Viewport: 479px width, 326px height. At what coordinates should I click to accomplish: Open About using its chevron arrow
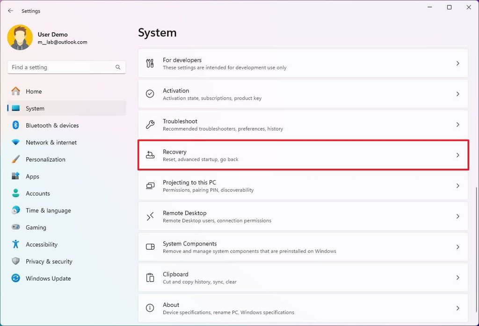click(x=457, y=308)
